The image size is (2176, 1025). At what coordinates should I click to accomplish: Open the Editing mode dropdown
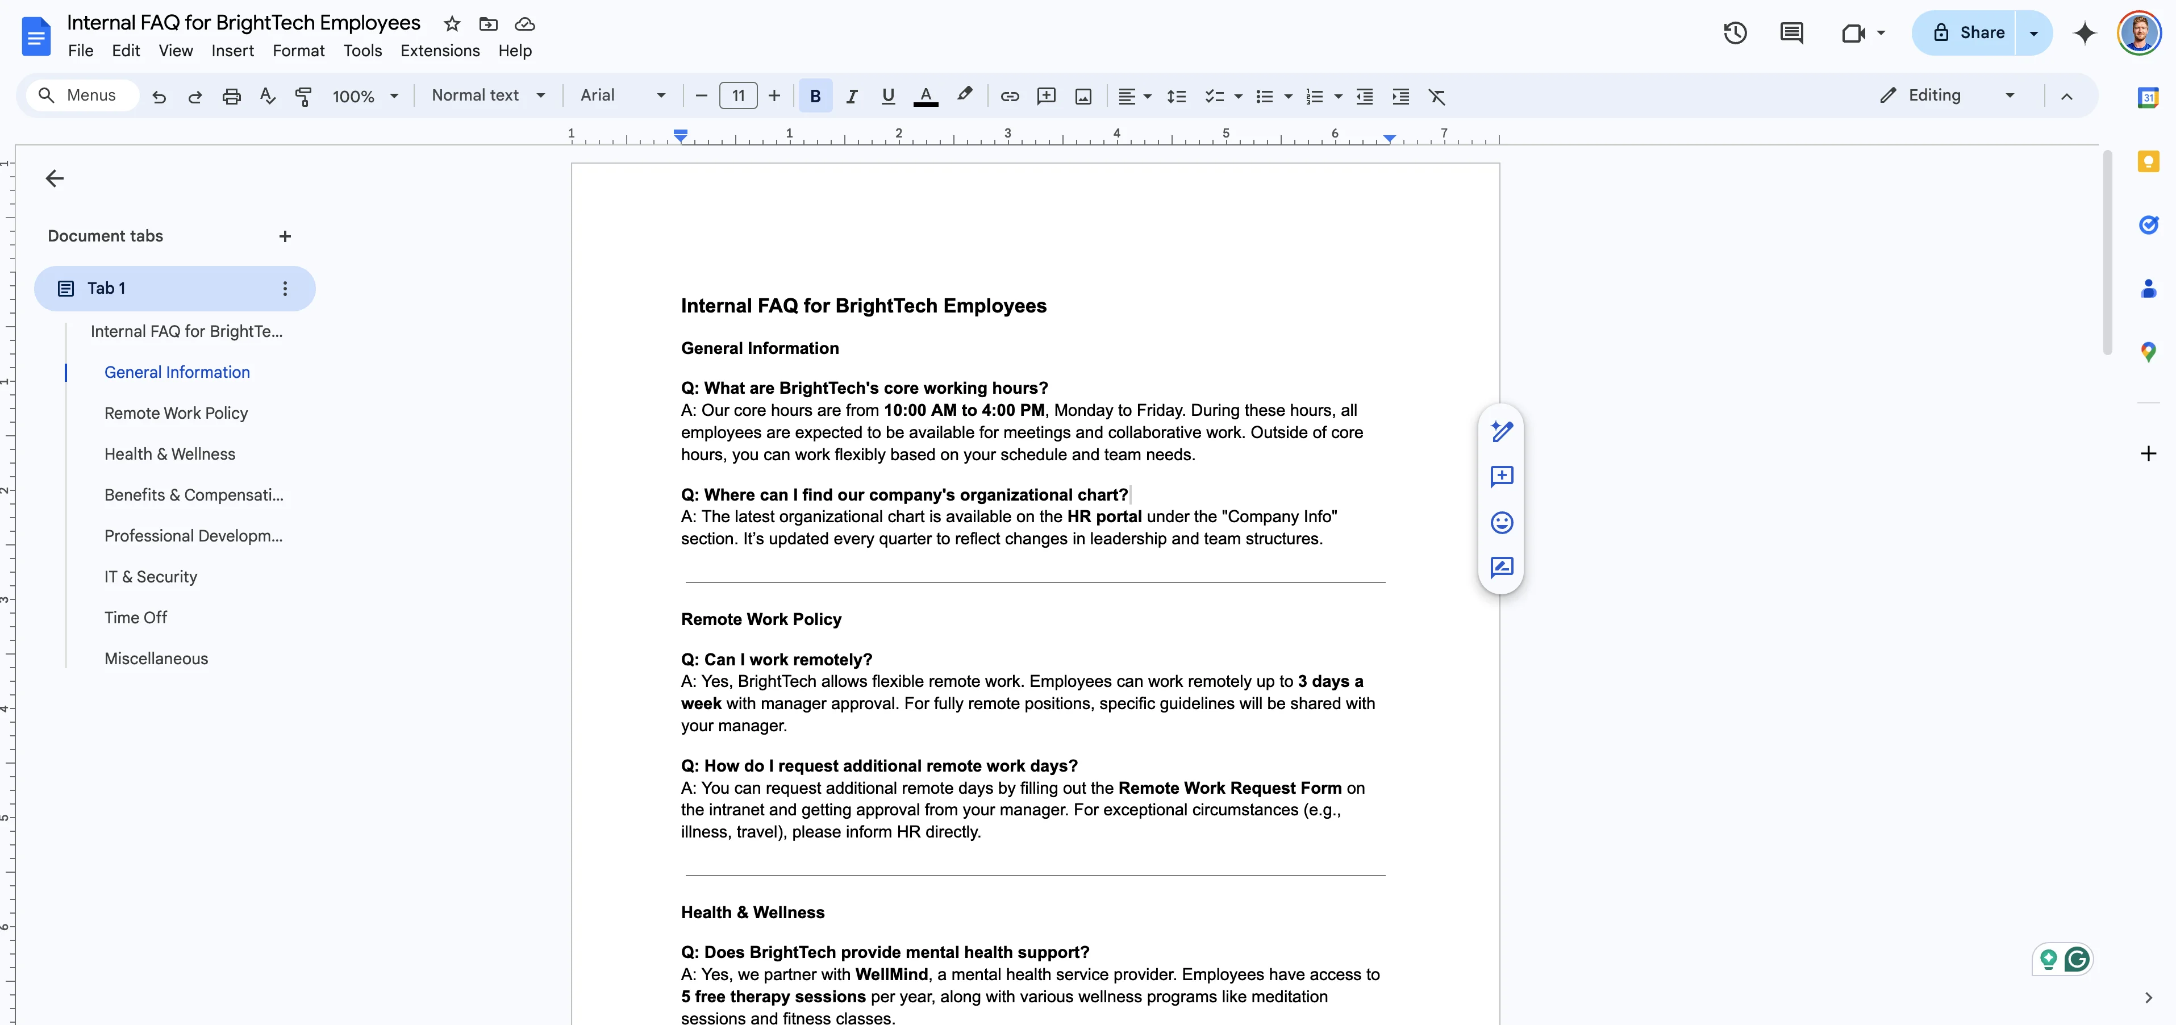tap(1947, 95)
